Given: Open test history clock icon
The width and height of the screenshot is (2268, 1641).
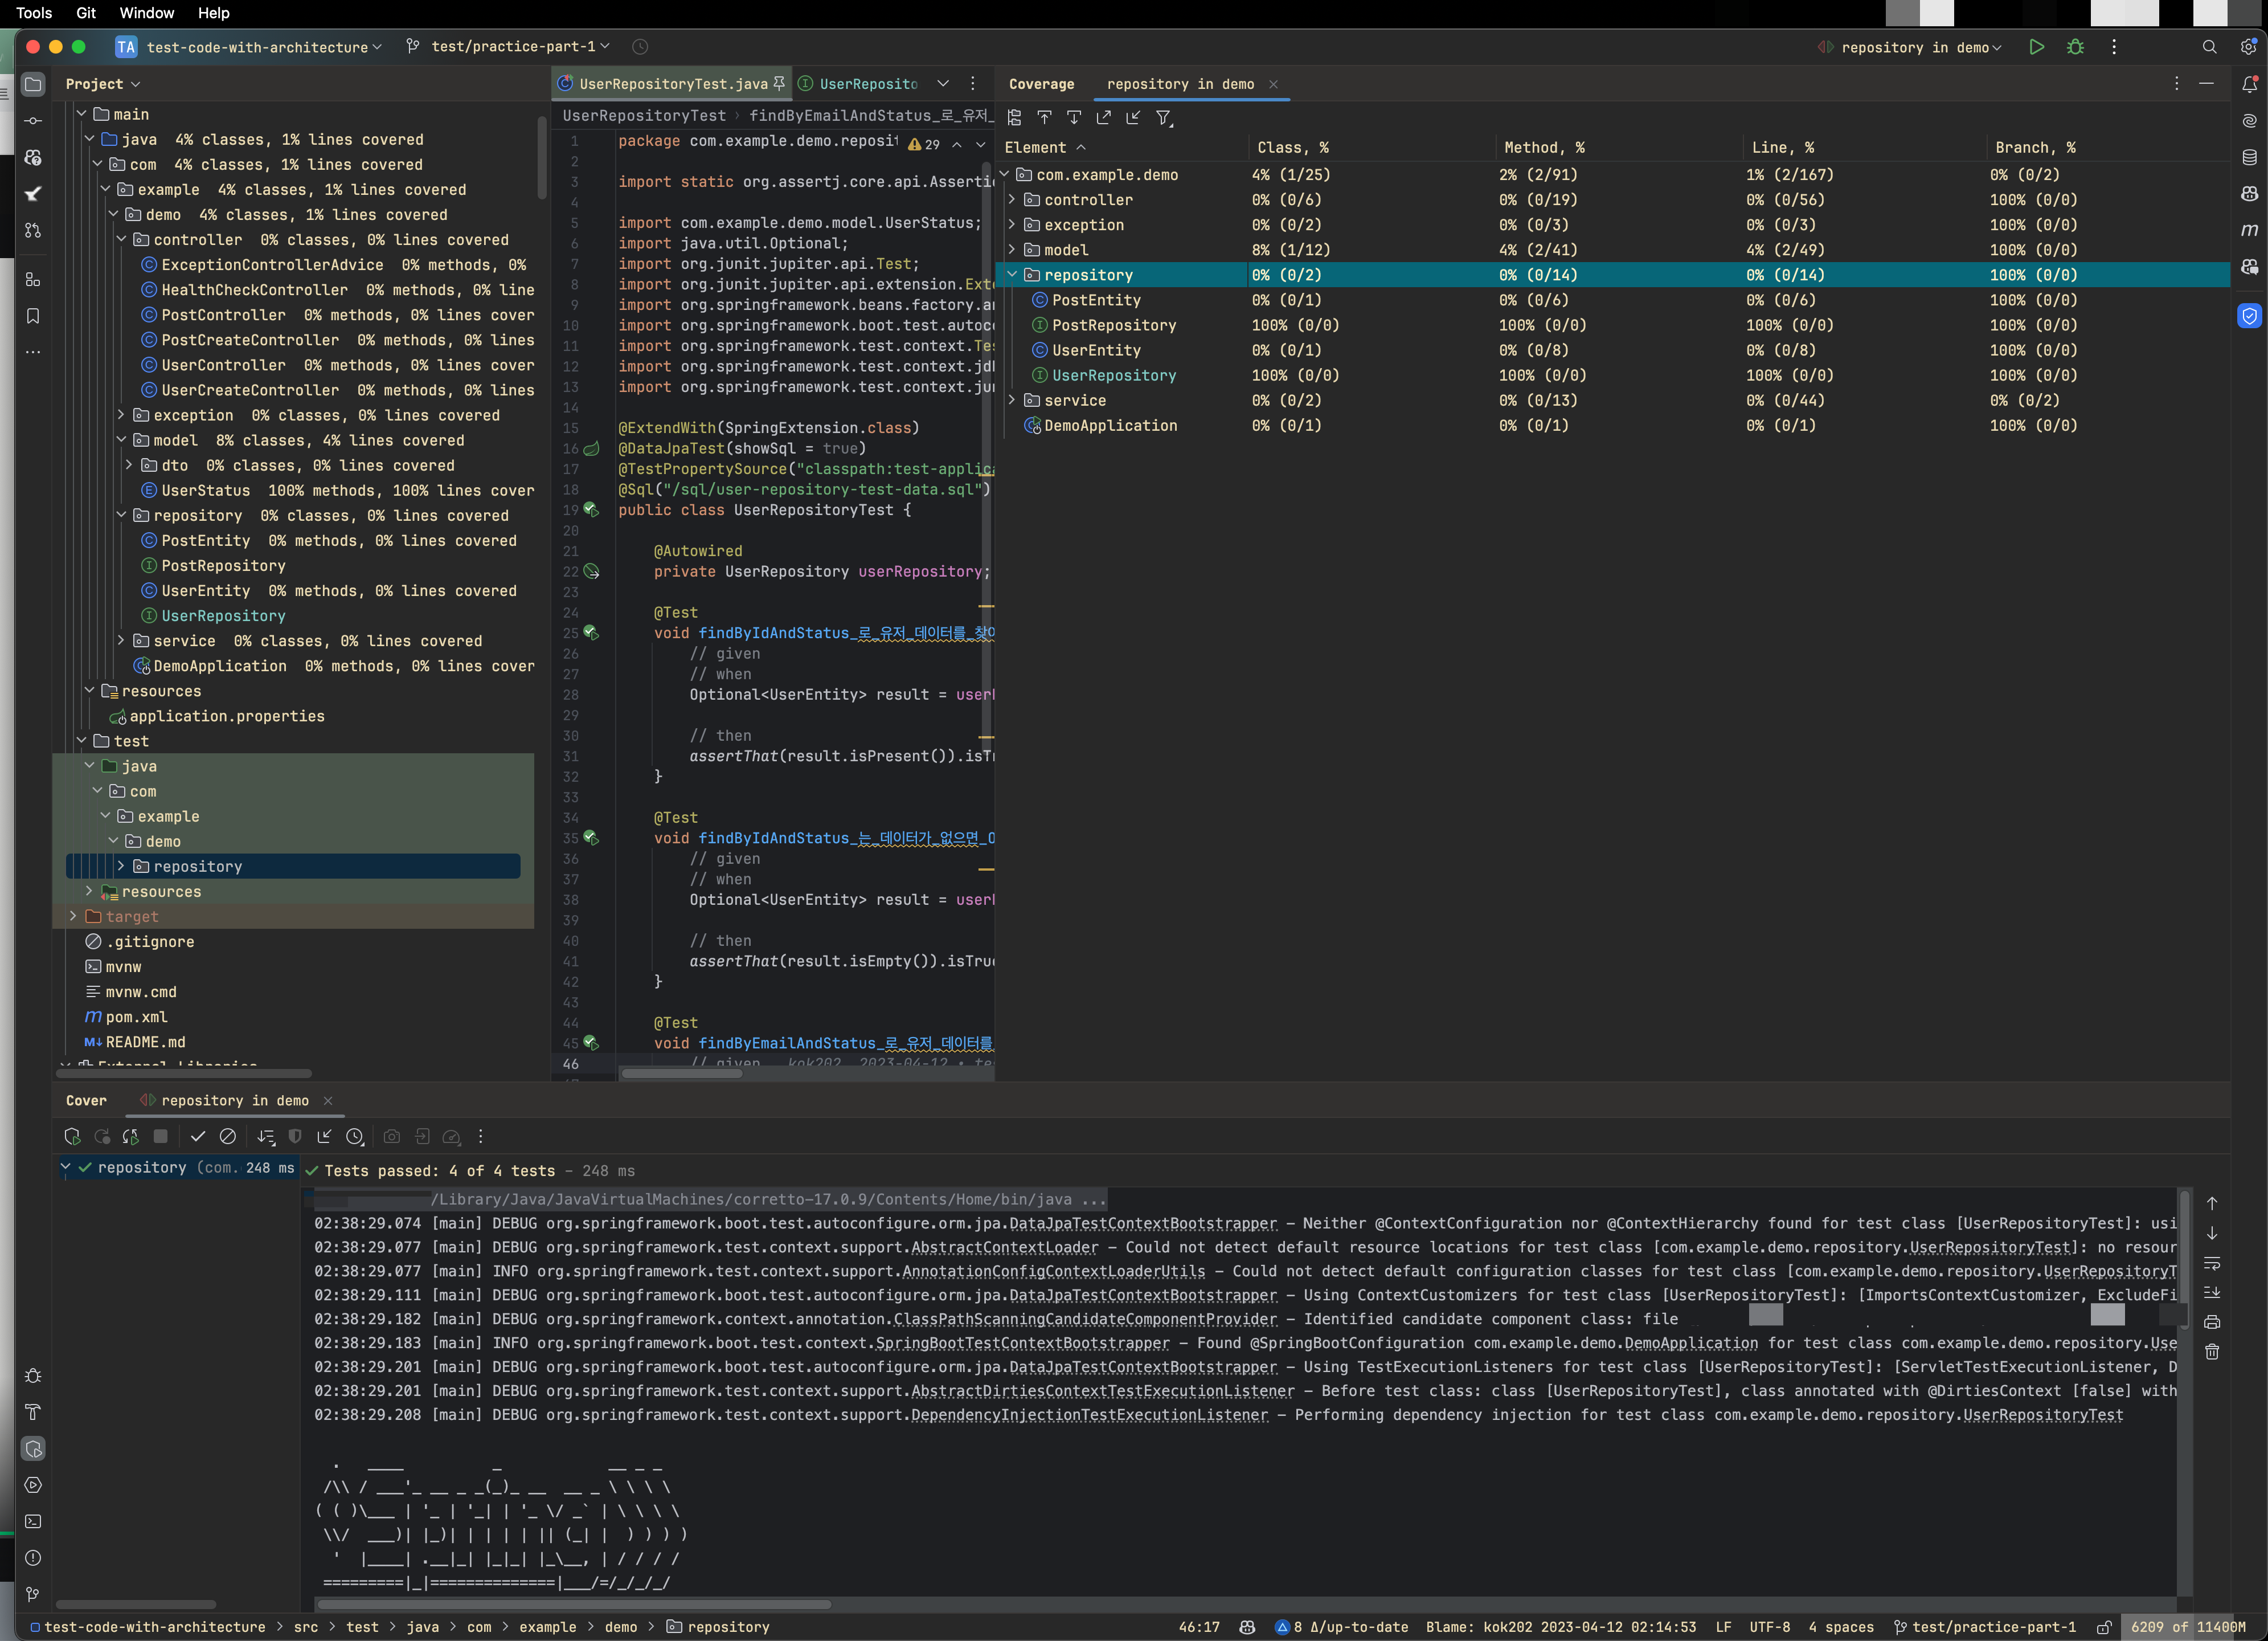Looking at the screenshot, I should [354, 1137].
